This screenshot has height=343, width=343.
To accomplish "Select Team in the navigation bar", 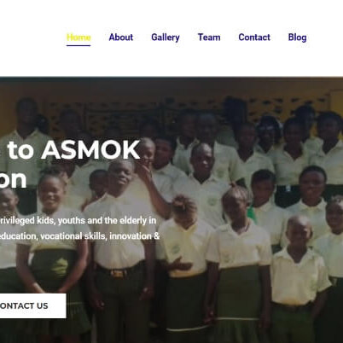I will coord(209,38).
